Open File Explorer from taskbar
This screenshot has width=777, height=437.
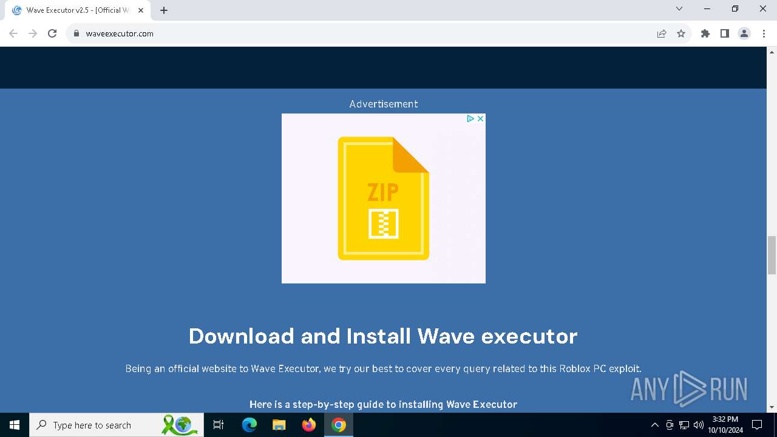[x=279, y=425]
